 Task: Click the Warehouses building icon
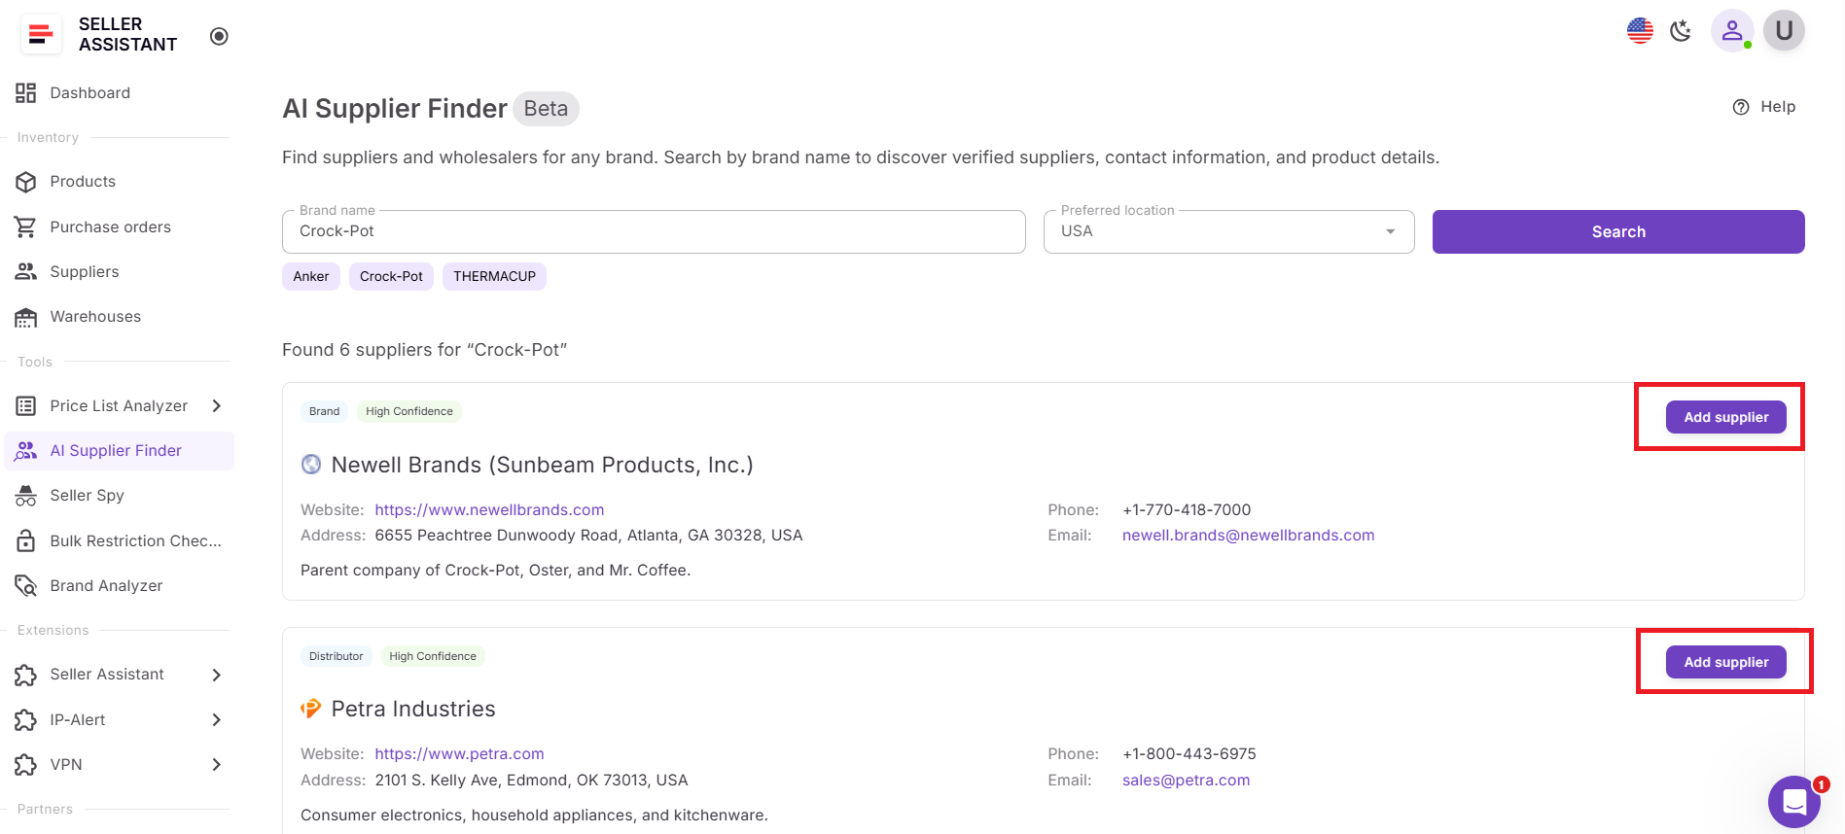coord(26,317)
